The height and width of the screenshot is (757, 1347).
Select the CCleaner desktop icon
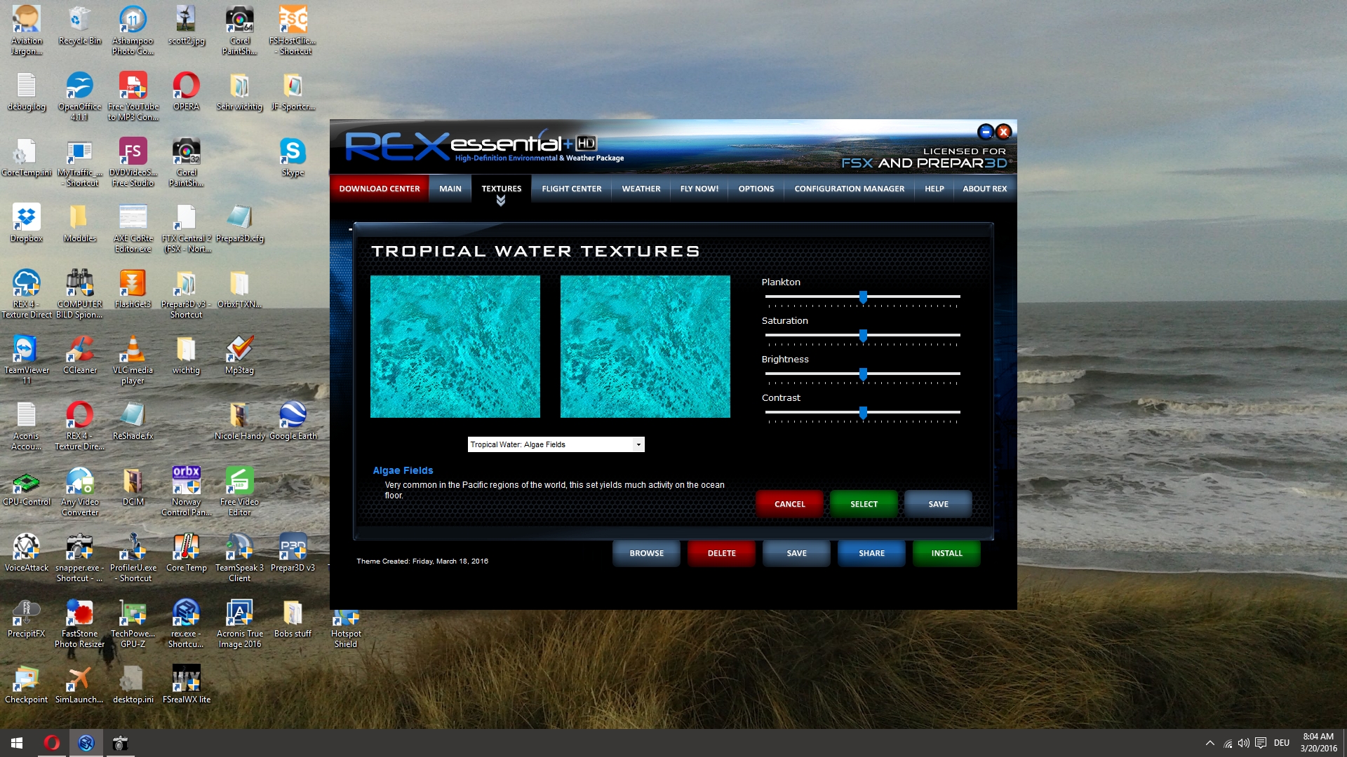(x=80, y=355)
